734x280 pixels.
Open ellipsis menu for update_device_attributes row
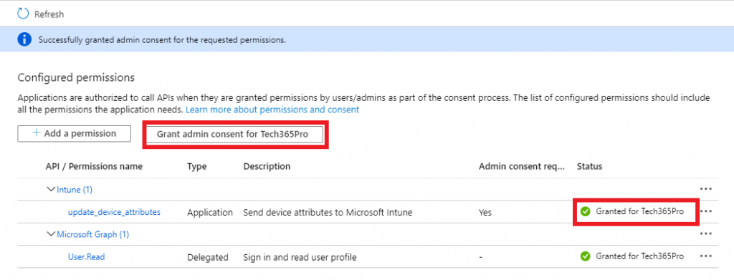click(x=705, y=211)
